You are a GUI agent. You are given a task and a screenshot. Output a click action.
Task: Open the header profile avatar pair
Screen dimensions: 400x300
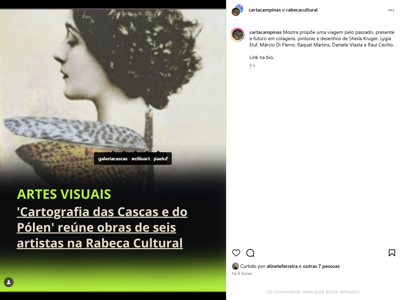pos(237,10)
